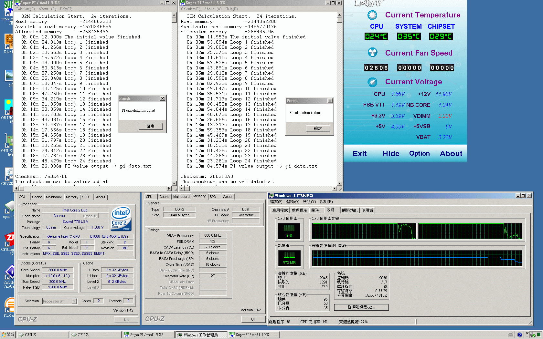The width and height of the screenshot is (543, 339).
Task: Click the green CPU meter tray icon
Action: [538, 335]
